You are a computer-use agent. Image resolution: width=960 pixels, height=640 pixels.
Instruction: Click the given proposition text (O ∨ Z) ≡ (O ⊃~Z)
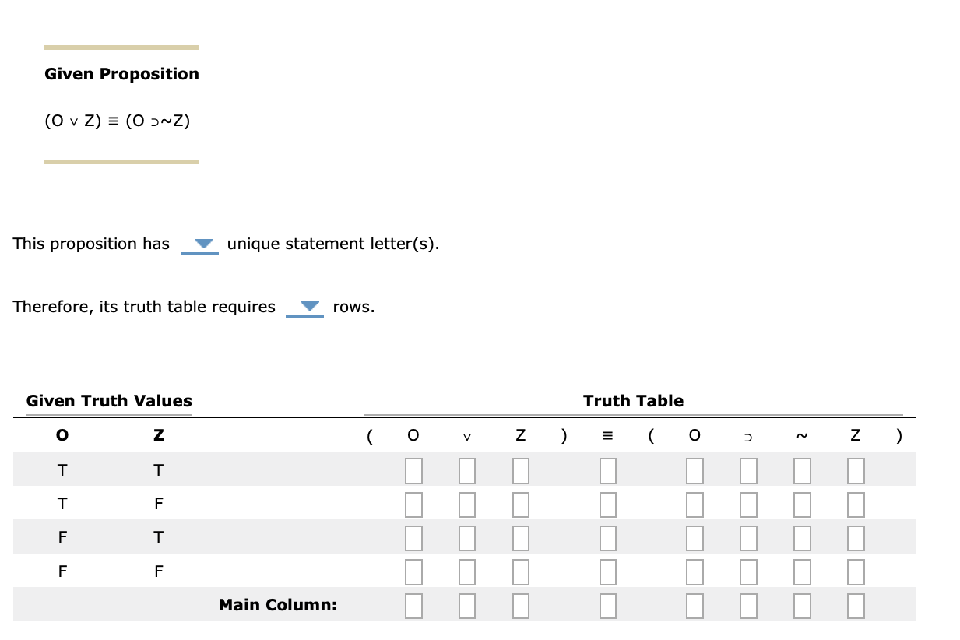click(118, 121)
